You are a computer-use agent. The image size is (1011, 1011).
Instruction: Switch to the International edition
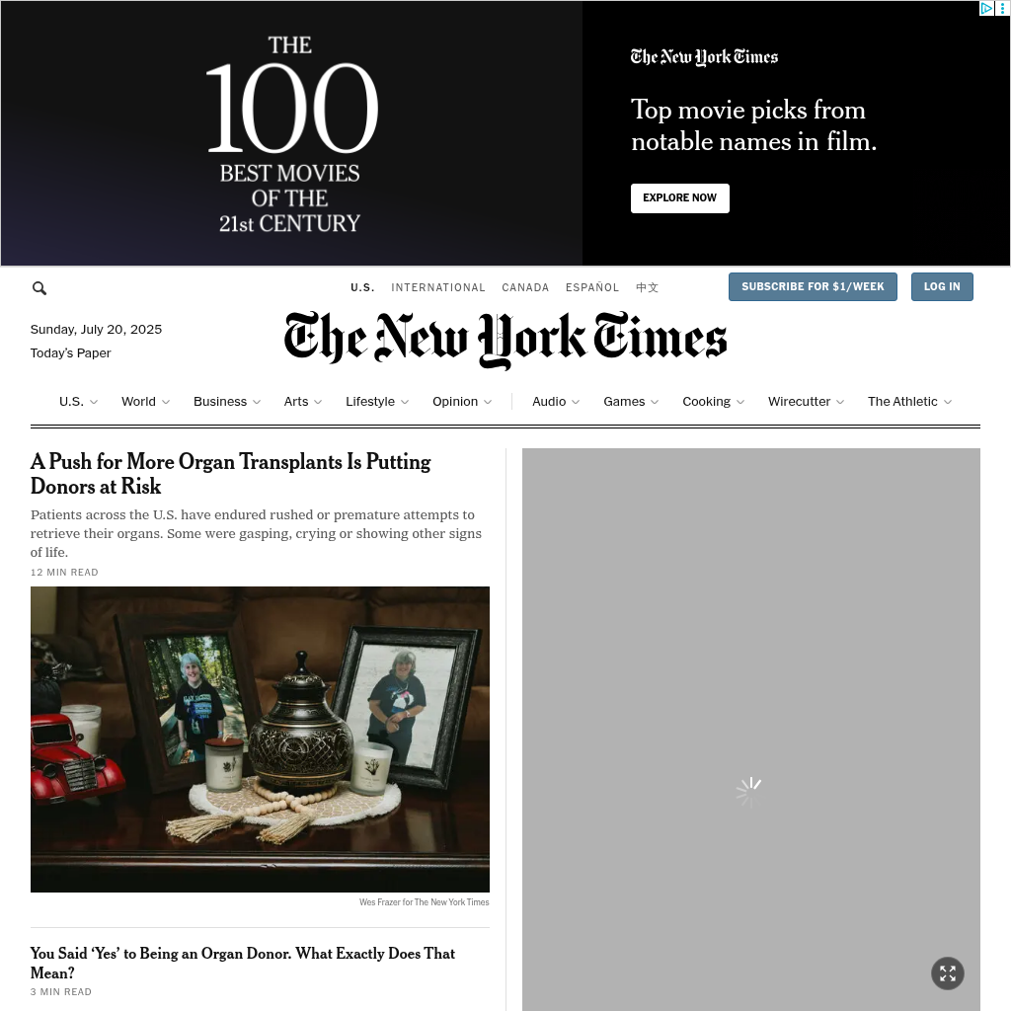tap(437, 287)
